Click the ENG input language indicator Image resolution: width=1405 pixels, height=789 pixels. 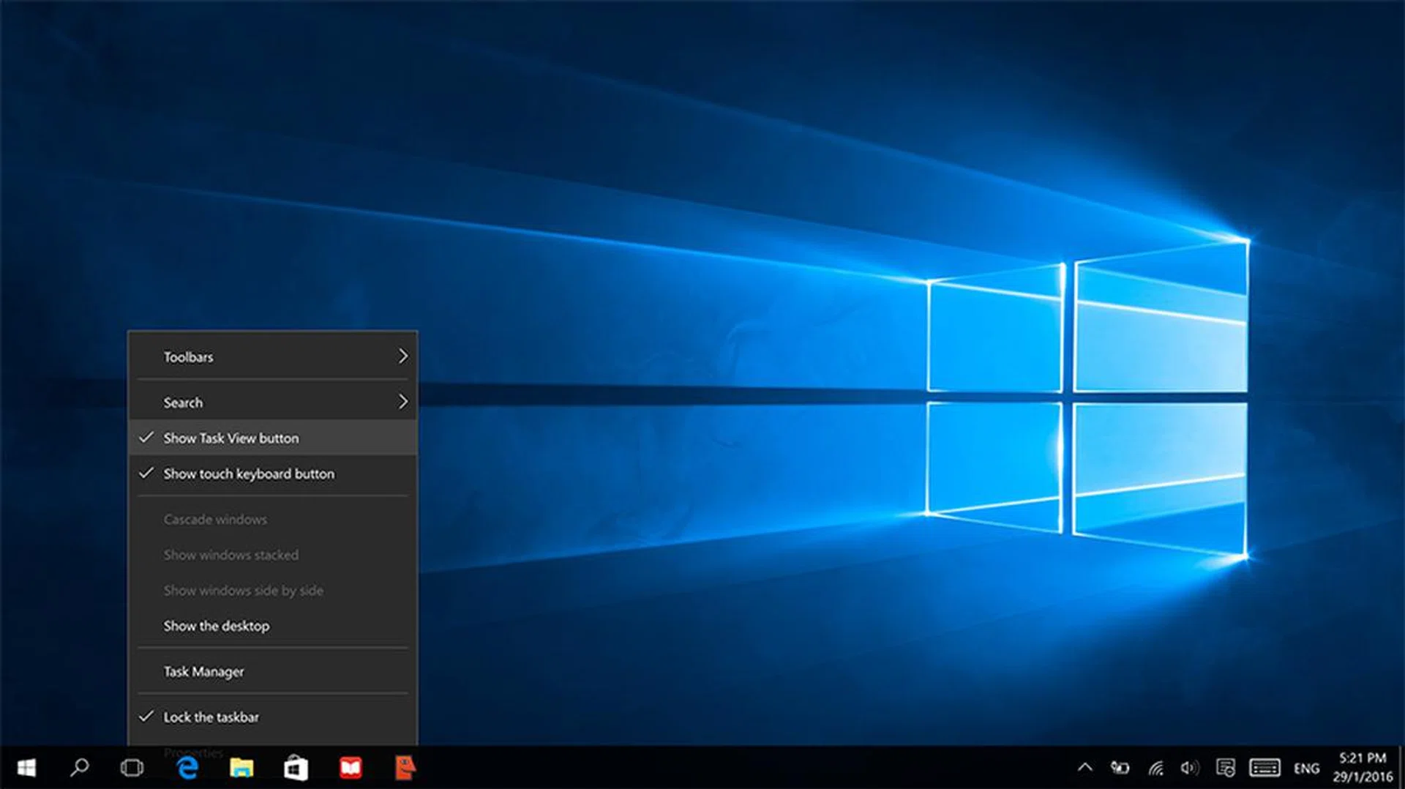click(1306, 768)
